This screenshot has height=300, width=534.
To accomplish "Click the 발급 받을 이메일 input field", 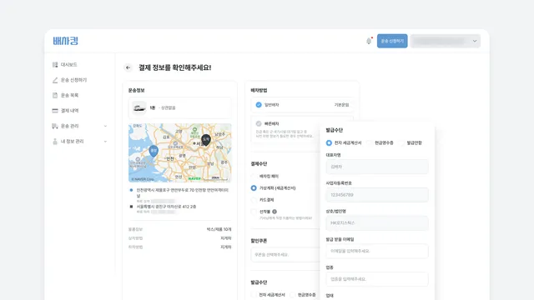I will coord(377,251).
